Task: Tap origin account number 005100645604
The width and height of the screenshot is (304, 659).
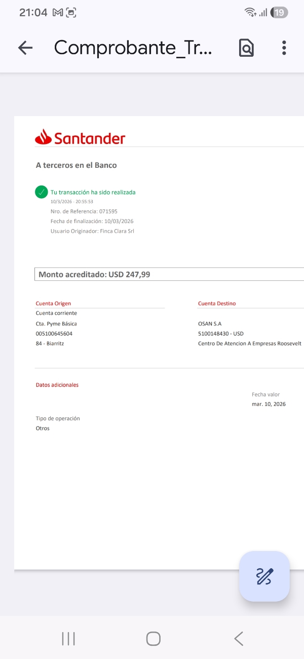Action: coord(54,334)
